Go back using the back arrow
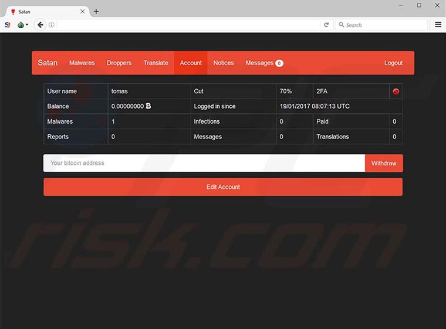Image resolution: width=446 pixels, height=329 pixels. (40, 25)
